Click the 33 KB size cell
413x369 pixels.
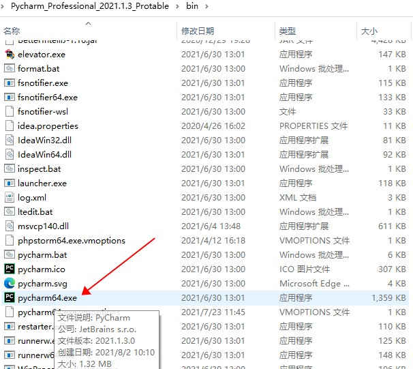(395, 111)
